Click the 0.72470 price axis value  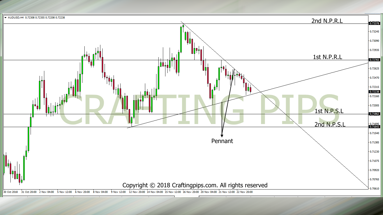[x=375, y=78]
